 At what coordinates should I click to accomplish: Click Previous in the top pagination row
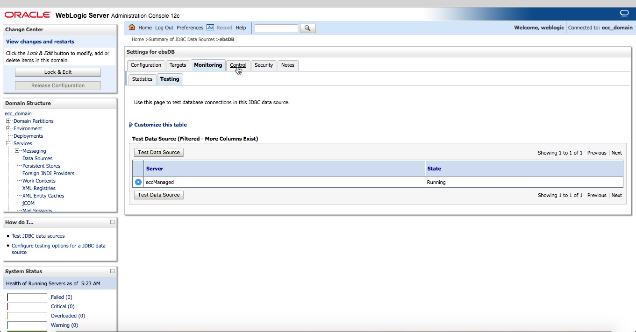597,153
